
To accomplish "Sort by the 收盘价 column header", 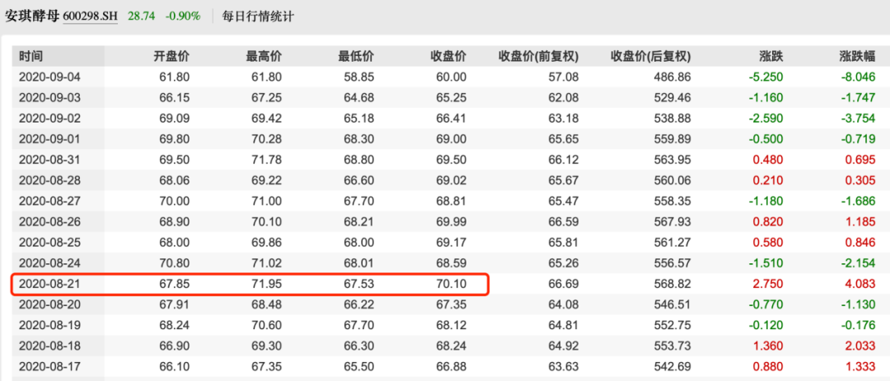I will [x=448, y=57].
